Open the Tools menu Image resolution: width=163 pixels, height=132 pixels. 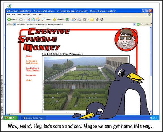[34, 15]
